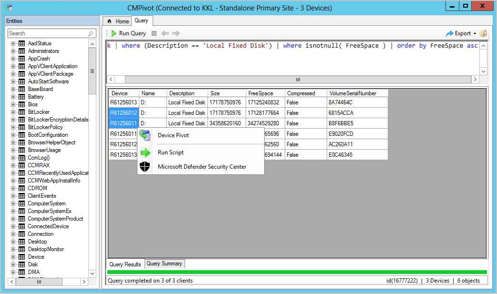The image size is (497, 294).
Task: Expand the ComputerSystem entity node
Action: (x=13, y=204)
